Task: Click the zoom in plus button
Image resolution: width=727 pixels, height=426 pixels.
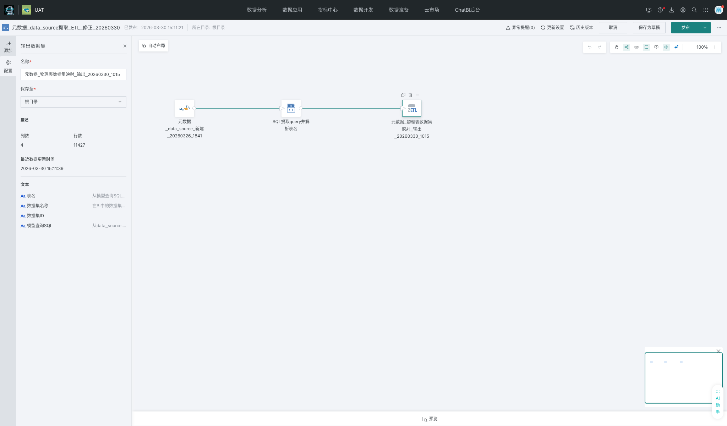Action: [715, 47]
